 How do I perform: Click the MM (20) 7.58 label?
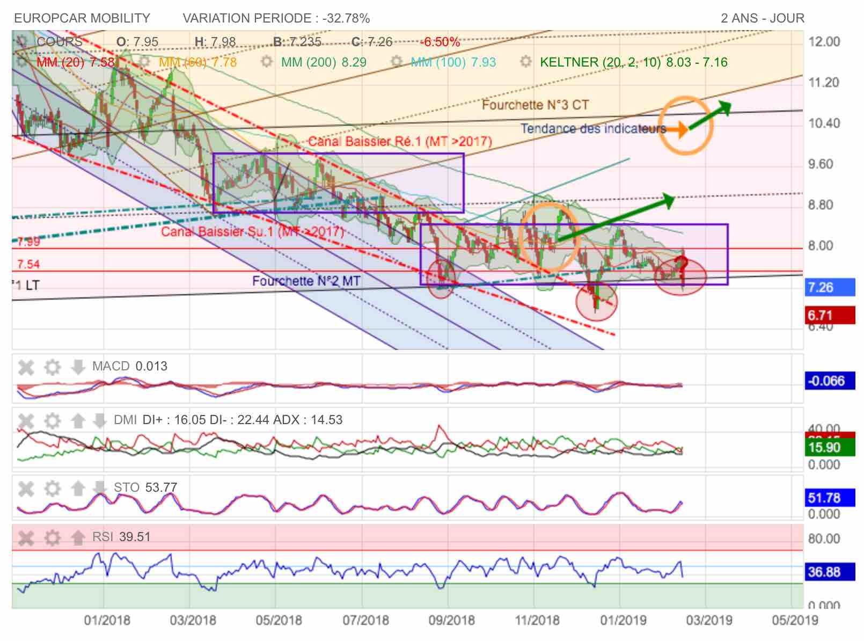click(76, 62)
